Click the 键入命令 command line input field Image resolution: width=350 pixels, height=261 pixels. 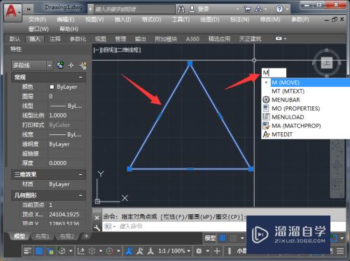click(x=182, y=226)
